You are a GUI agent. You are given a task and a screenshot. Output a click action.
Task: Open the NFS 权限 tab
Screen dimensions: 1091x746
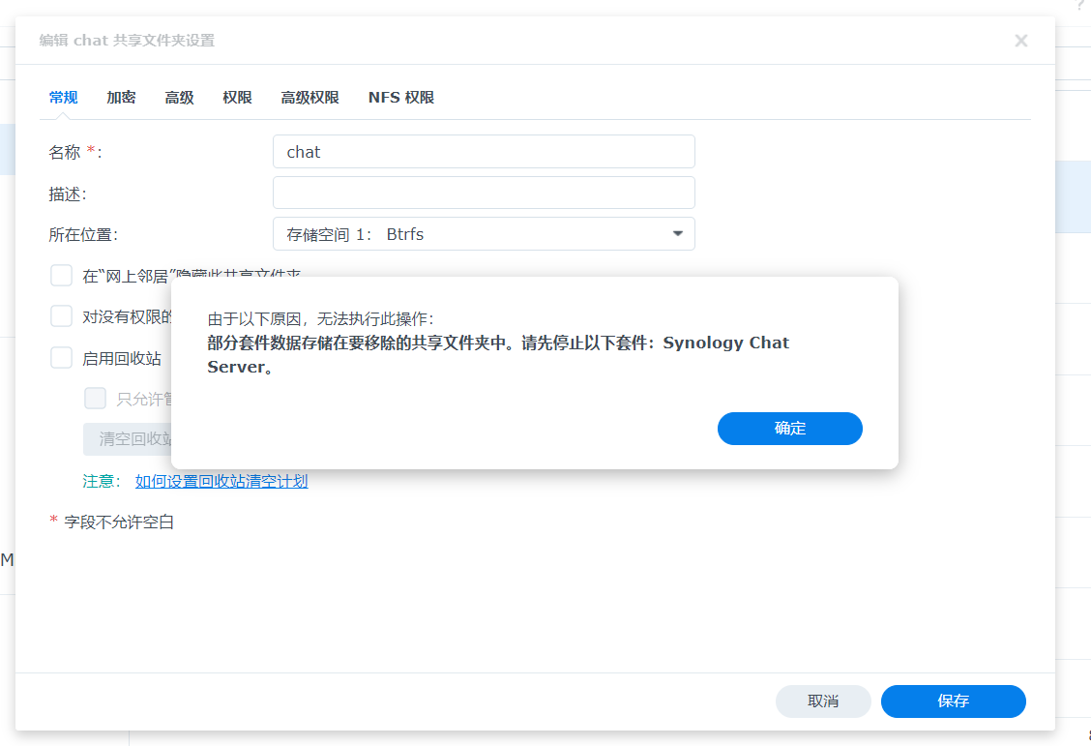click(x=401, y=98)
